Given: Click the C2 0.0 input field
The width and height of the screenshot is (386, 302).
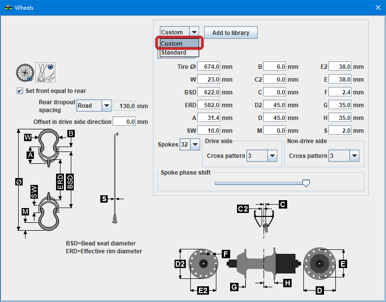Looking at the screenshot, I should point(275,80).
